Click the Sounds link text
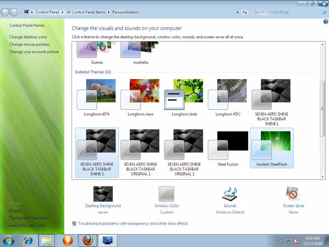The height and width of the screenshot is (247, 329). (230, 206)
